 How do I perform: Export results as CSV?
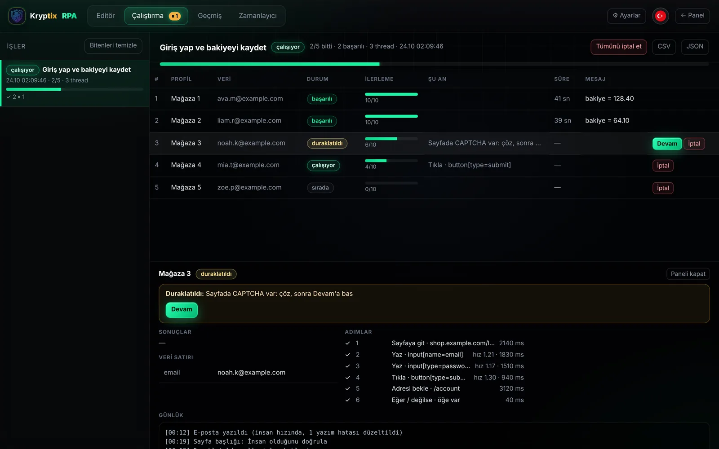(664, 47)
